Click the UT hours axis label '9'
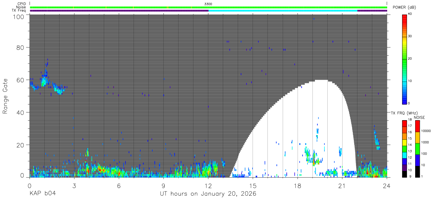 pos(163,185)
